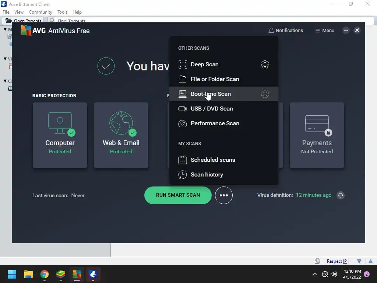Click the protected status checkmark circle
Screen dimensions: 377x283
pyautogui.click(x=106, y=66)
